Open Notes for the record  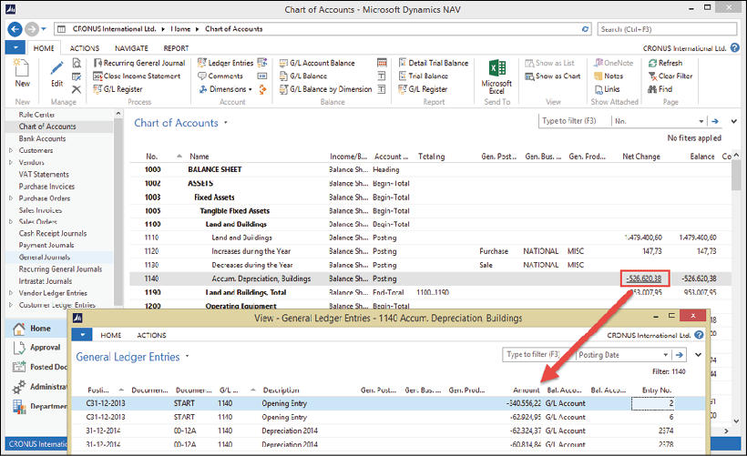click(x=609, y=76)
